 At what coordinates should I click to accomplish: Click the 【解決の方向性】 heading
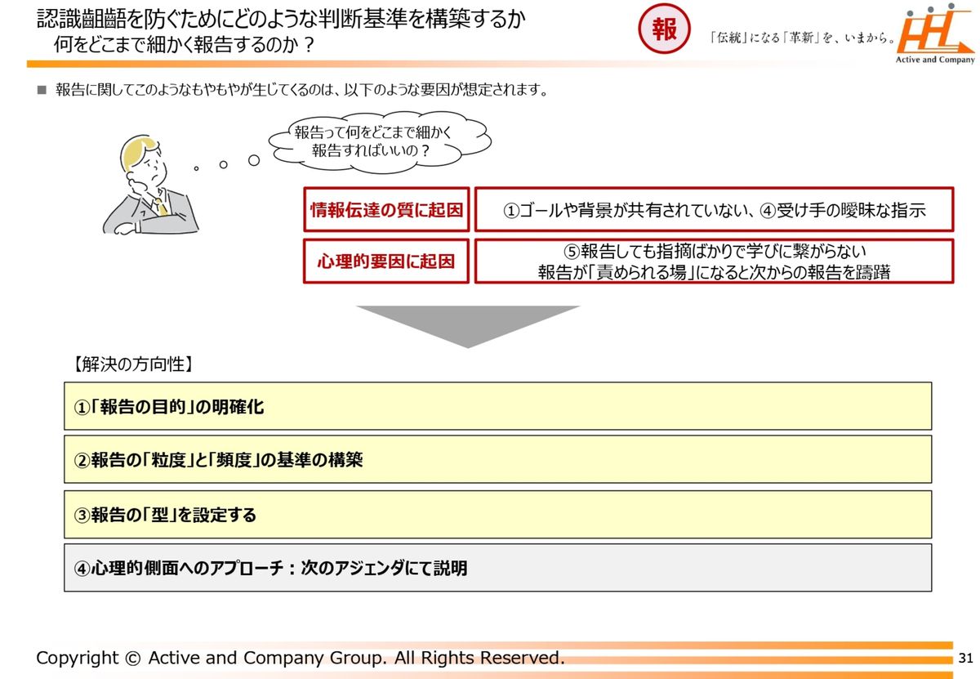[131, 364]
